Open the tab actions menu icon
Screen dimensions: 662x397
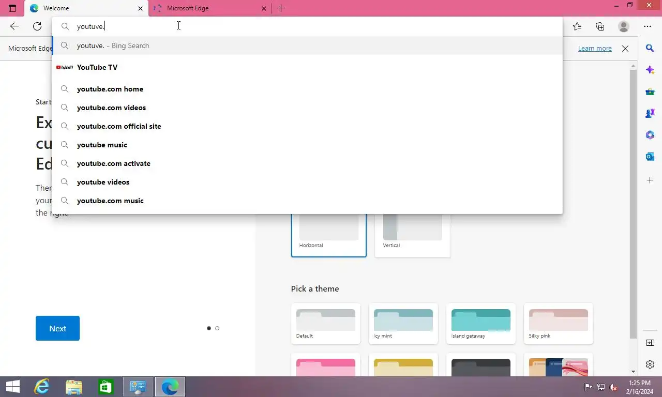coord(12,8)
